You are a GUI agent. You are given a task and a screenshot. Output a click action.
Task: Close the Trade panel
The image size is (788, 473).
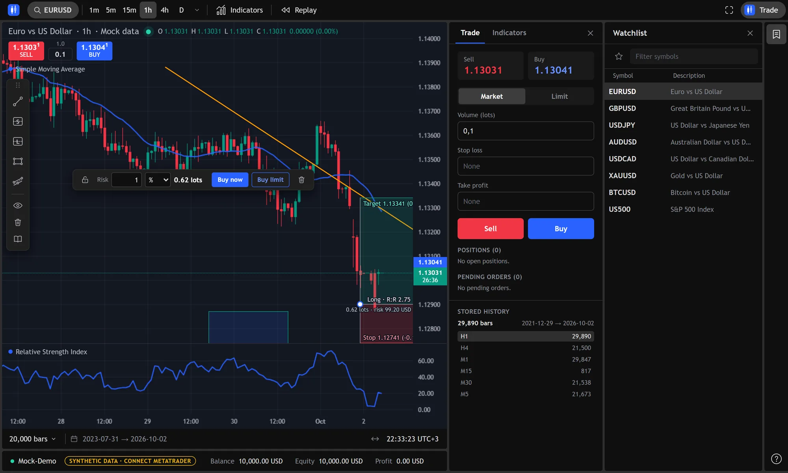pos(590,33)
